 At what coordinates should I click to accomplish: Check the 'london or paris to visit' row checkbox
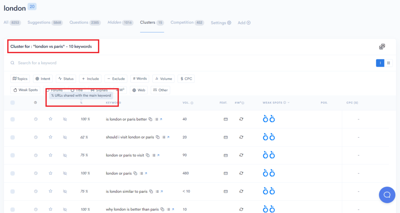[12, 155]
